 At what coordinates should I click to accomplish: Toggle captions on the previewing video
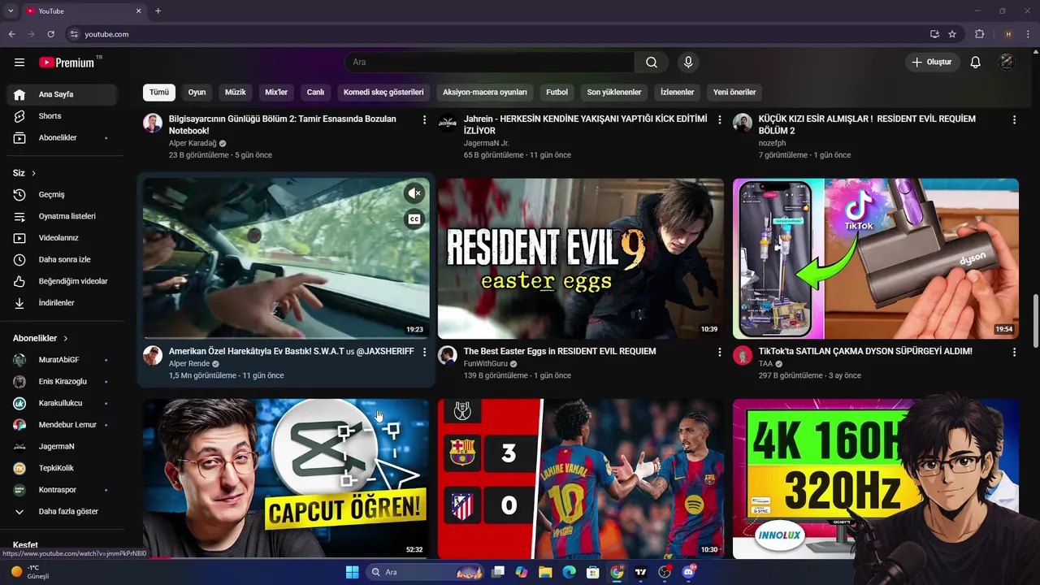pos(414,219)
